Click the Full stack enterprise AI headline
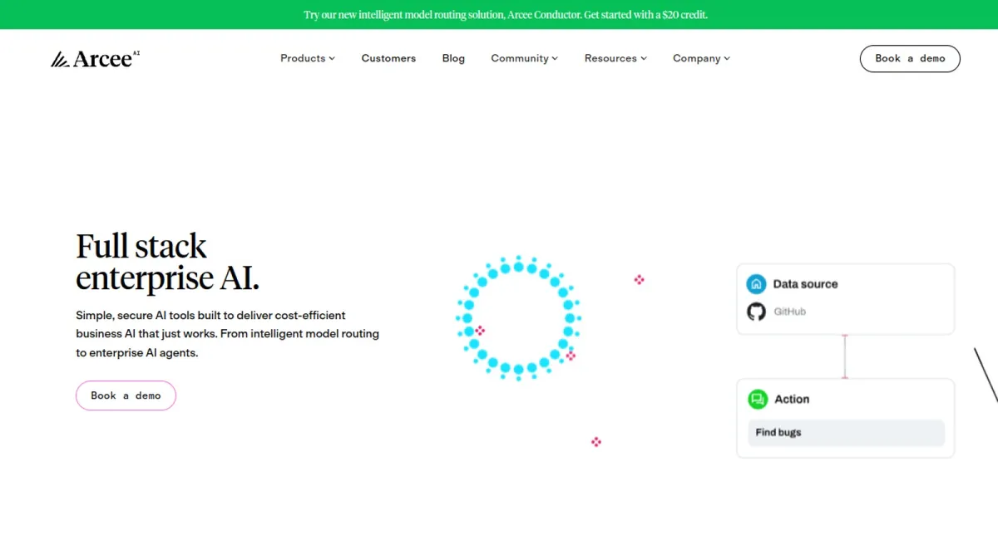The image size is (998, 540). coord(168,262)
